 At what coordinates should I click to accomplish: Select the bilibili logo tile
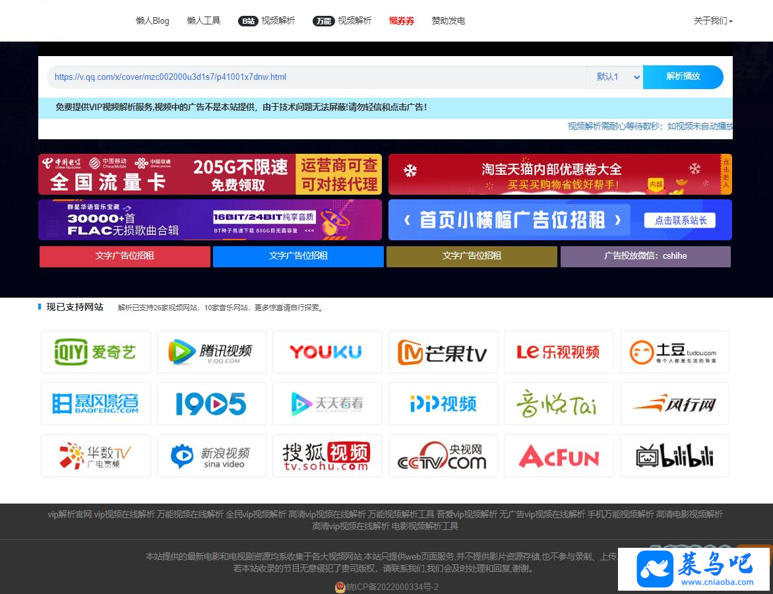(x=675, y=455)
